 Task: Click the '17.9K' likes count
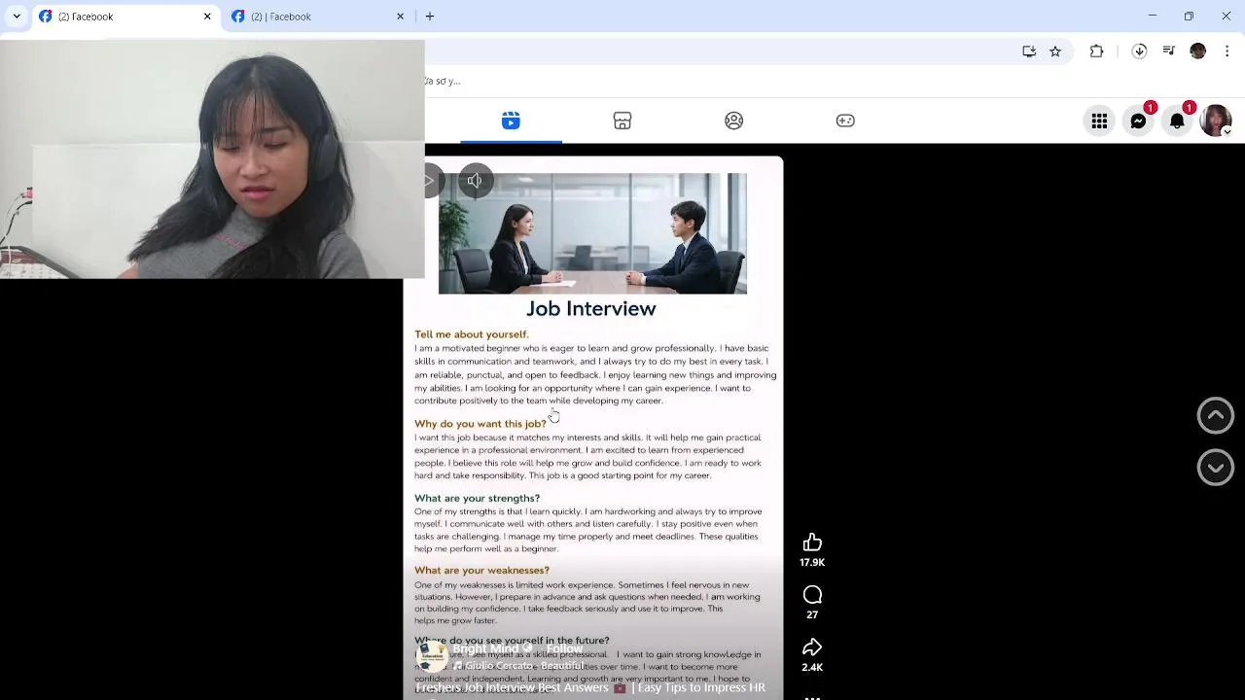pos(812,563)
